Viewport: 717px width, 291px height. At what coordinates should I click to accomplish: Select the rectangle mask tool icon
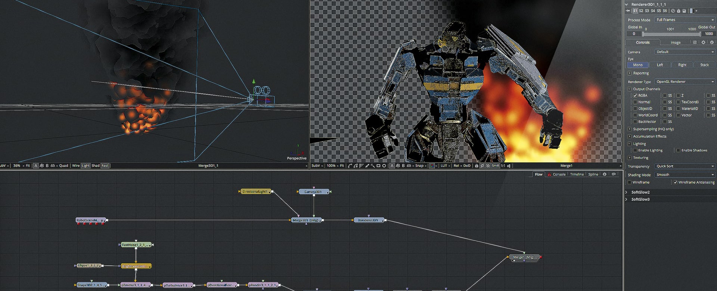(x=378, y=166)
